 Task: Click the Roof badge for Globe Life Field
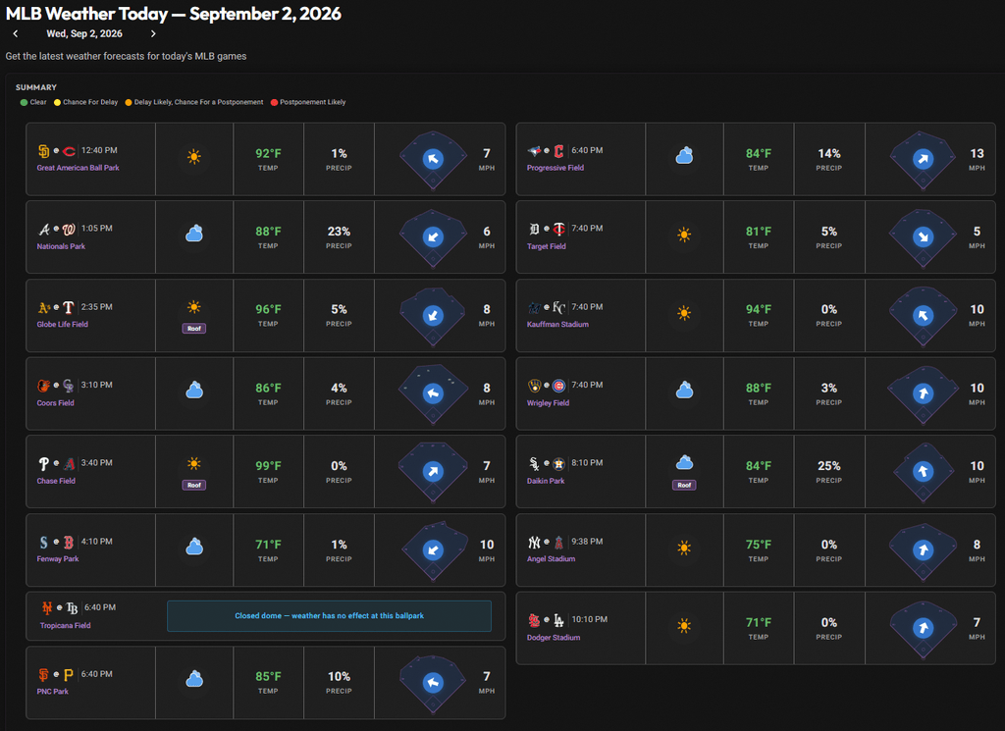tap(194, 329)
